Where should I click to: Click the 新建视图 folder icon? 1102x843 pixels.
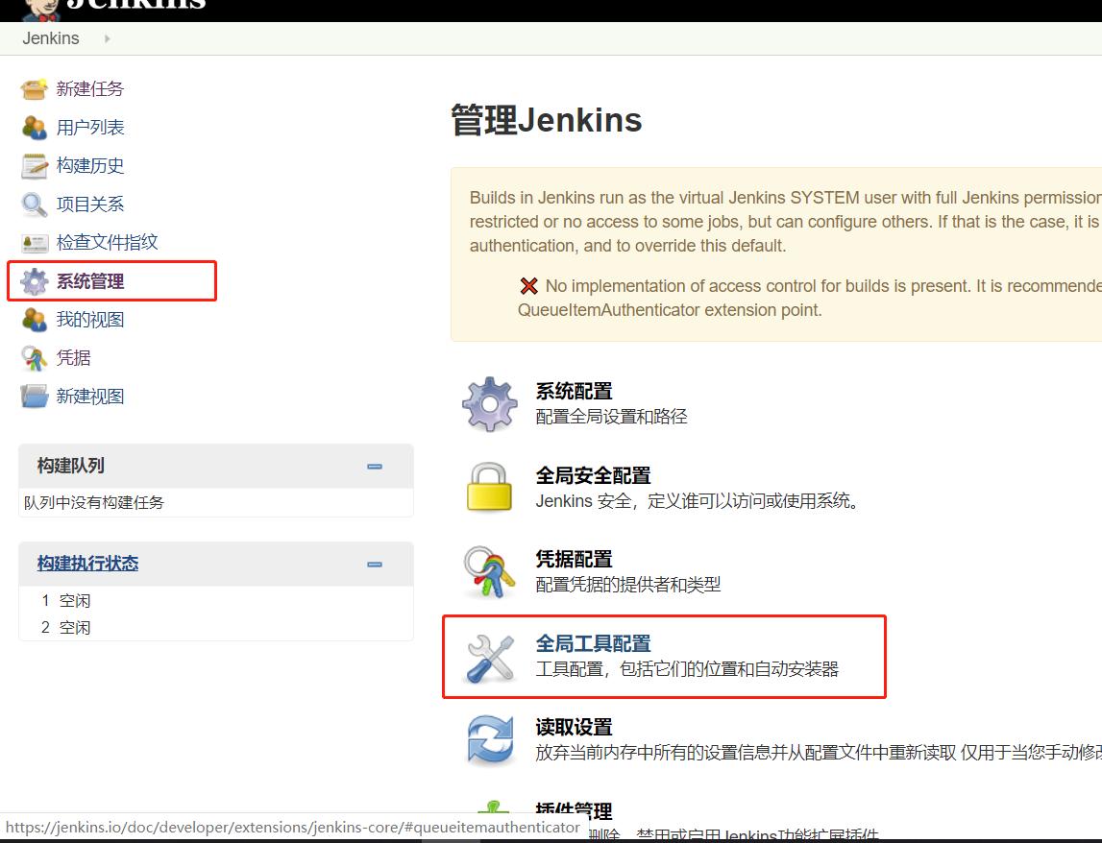click(34, 397)
